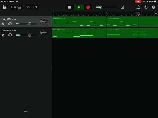The width and height of the screenshot is (158, 118).
Task: Start playback with the green Play button
Action: [x=79, y=7]
